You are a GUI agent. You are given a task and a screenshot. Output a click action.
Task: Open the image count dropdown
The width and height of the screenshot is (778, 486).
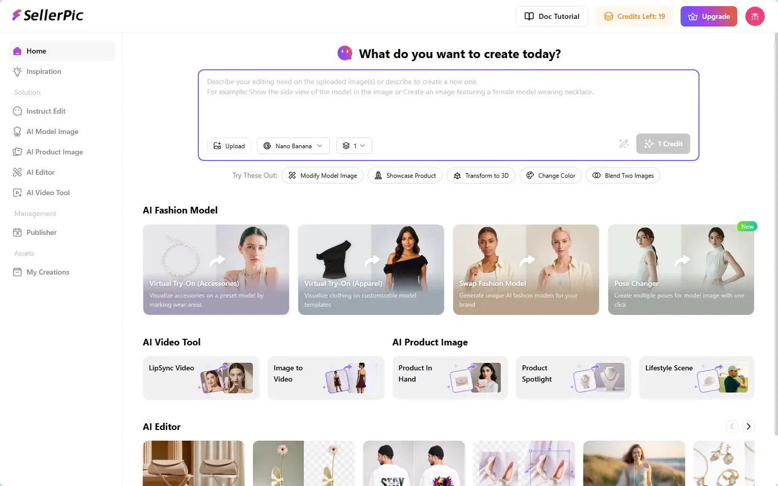(354, 146)
